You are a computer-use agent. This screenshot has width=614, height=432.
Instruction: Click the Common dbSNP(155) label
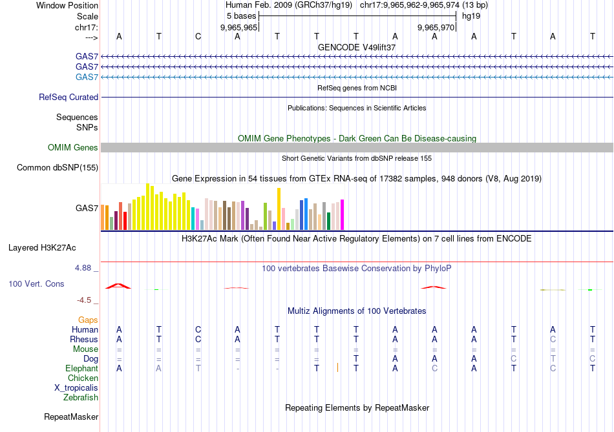click(58, 167)
